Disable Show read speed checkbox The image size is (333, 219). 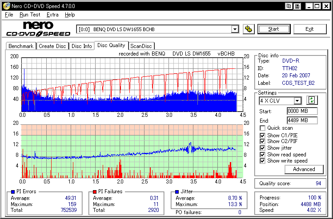click(262, 155)
